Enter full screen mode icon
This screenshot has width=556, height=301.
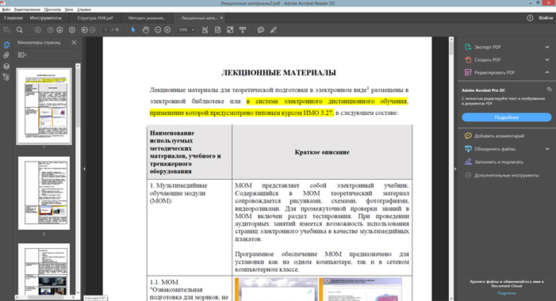click(x=230, y=30)
